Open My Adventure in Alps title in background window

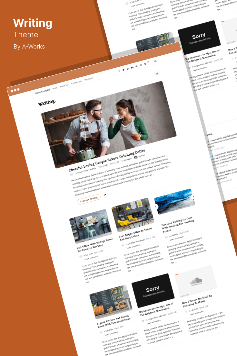point(202,56)
